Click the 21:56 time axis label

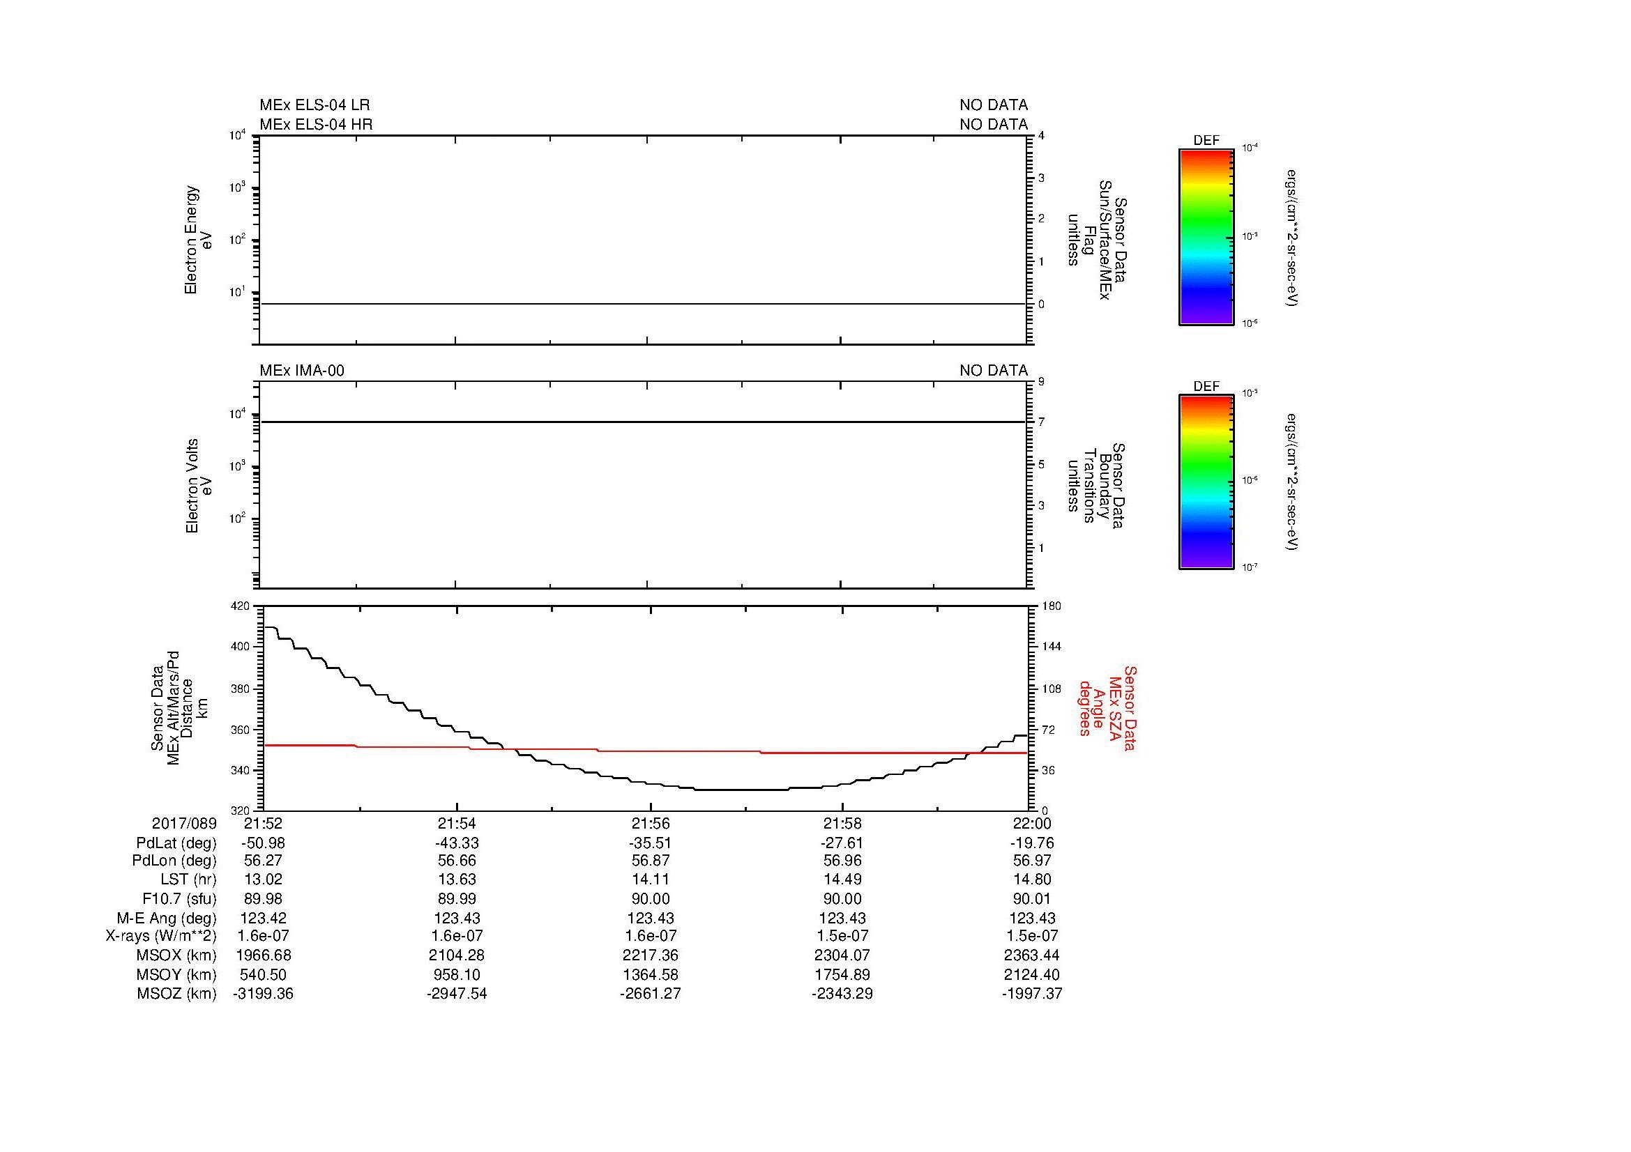tap(650, 823)
